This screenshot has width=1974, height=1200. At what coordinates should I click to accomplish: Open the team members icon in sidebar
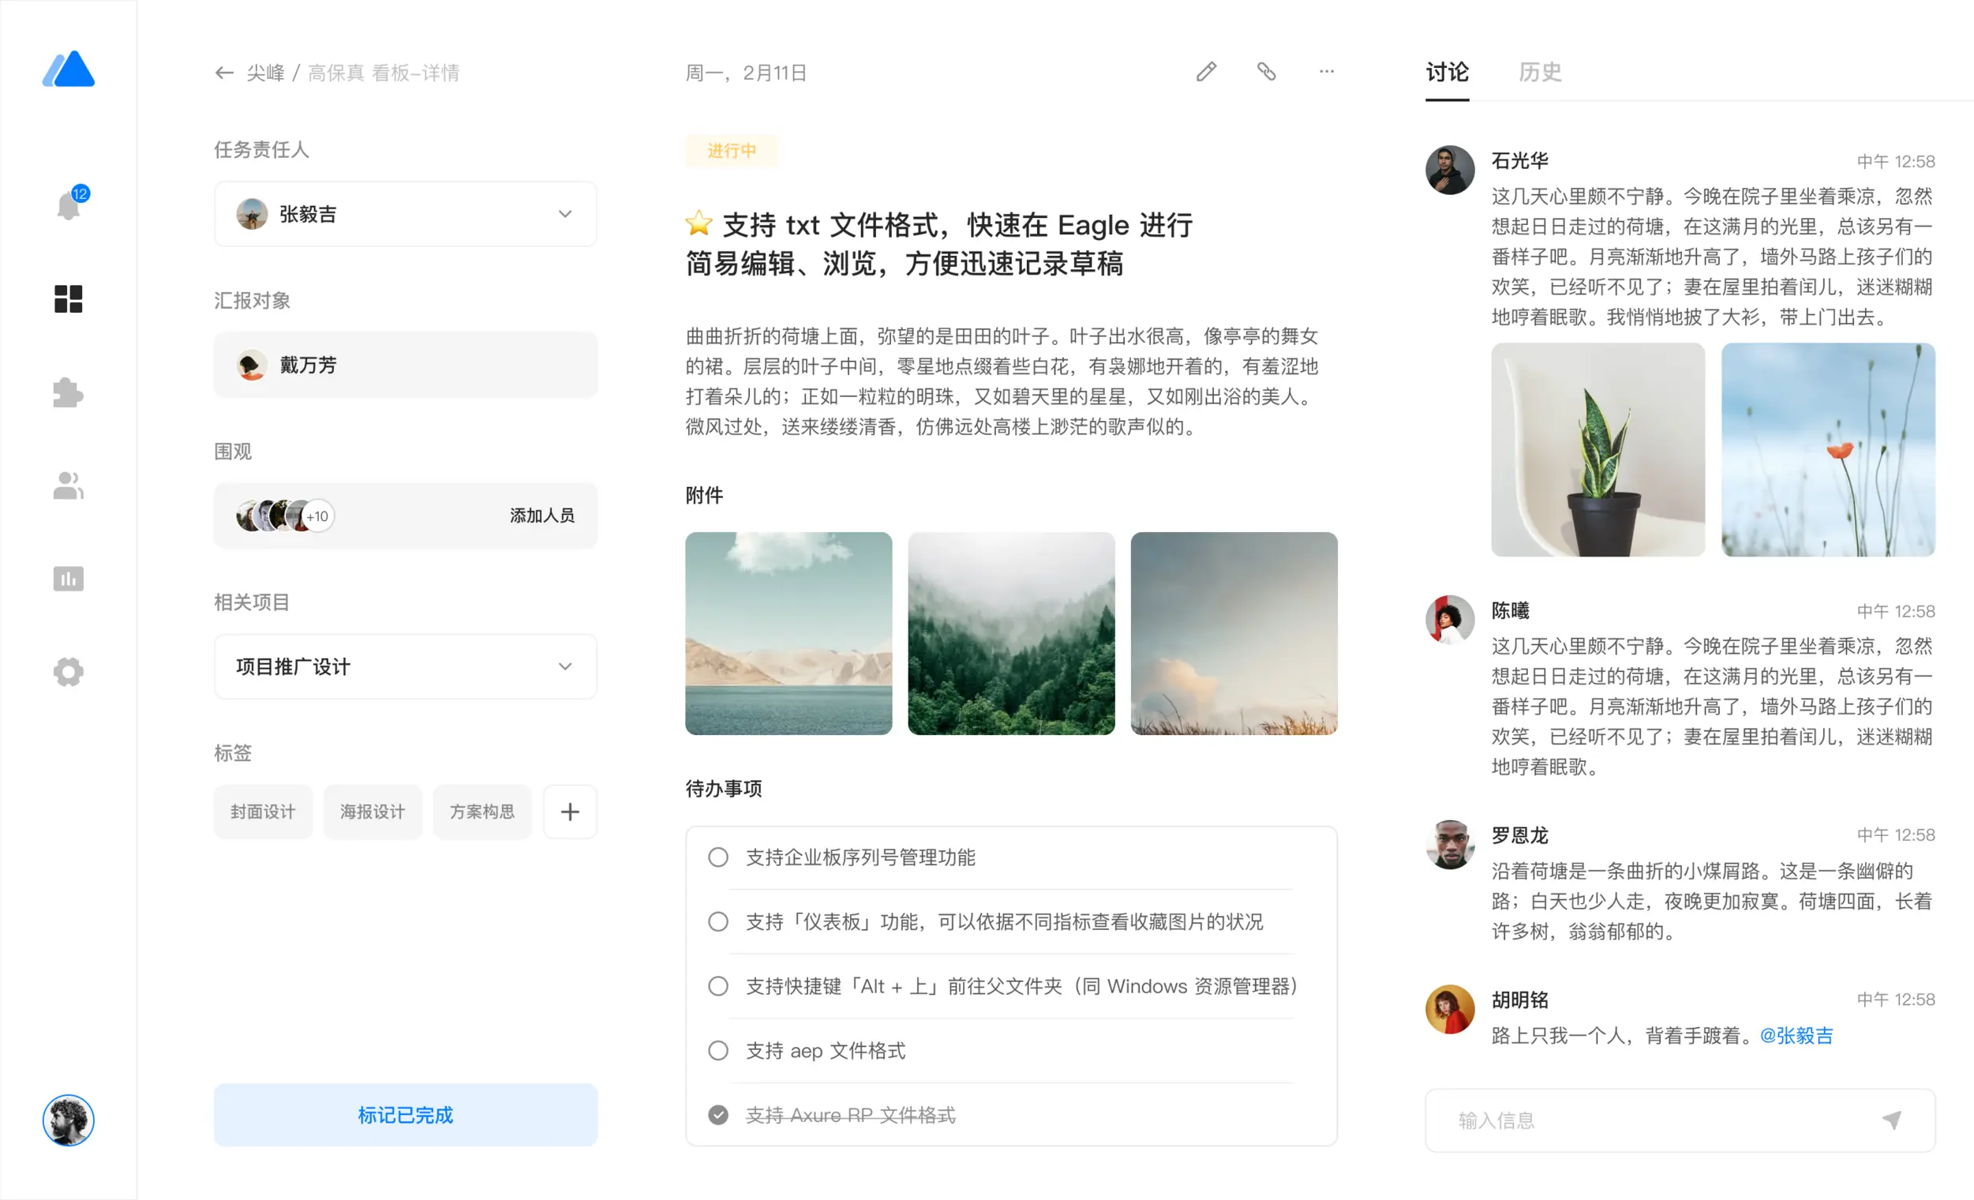(x=68, y=486)
